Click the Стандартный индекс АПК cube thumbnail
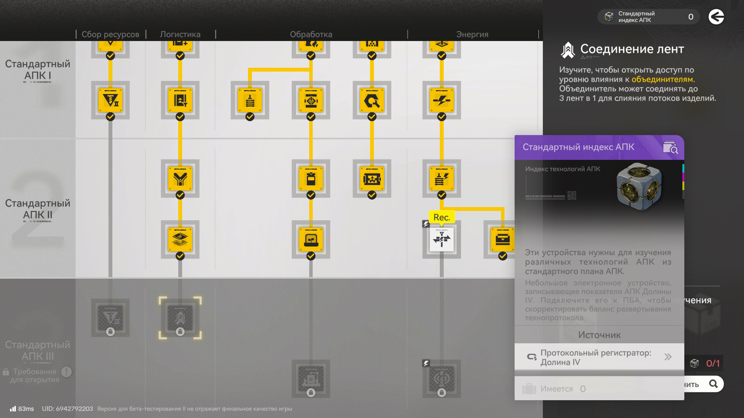The image size is (744, 418). [x=639, y=186]
